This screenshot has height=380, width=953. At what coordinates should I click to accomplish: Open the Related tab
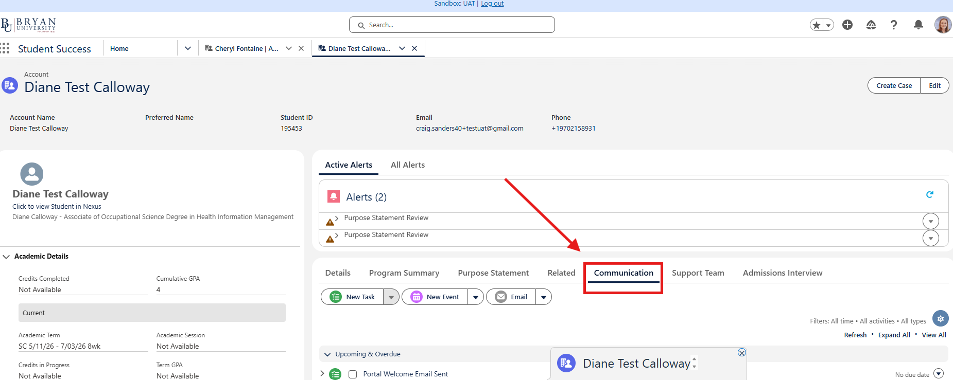[x=561, y=273]
